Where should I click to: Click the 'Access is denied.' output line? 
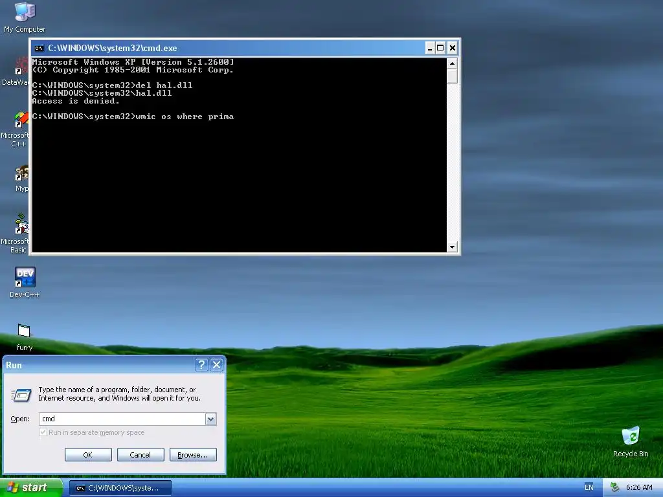(x=76, y=101)
